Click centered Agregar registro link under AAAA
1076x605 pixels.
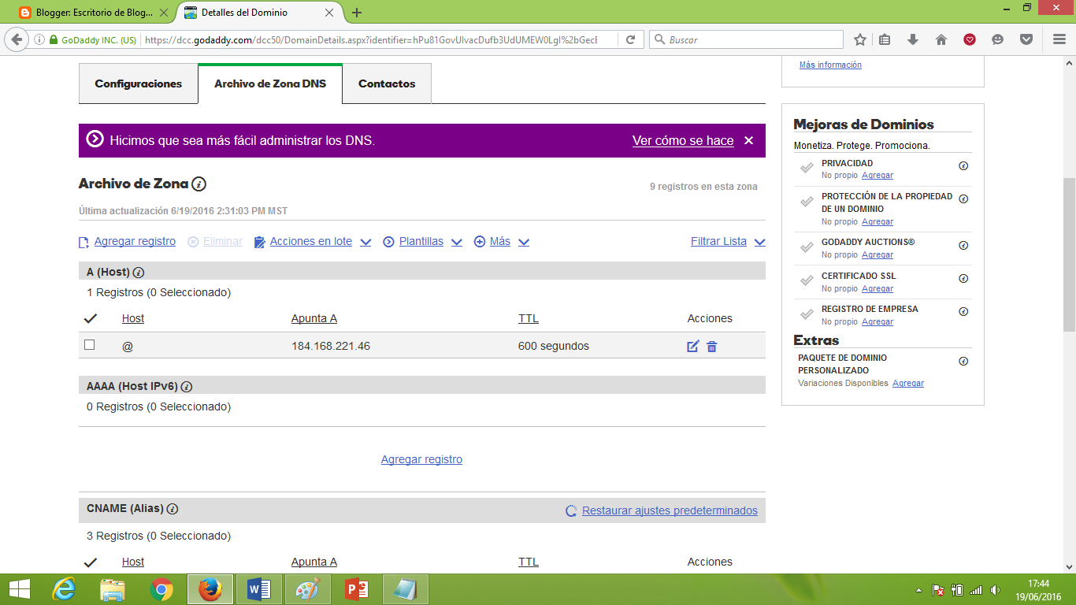421,459
